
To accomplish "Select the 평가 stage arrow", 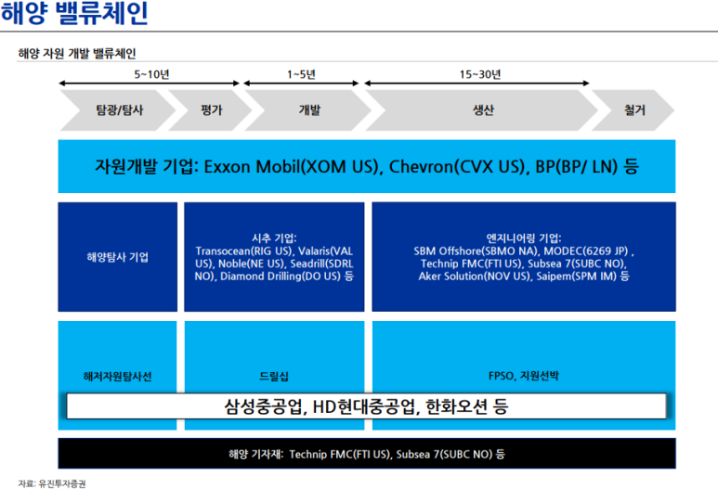I will click(x=210, y=110).
